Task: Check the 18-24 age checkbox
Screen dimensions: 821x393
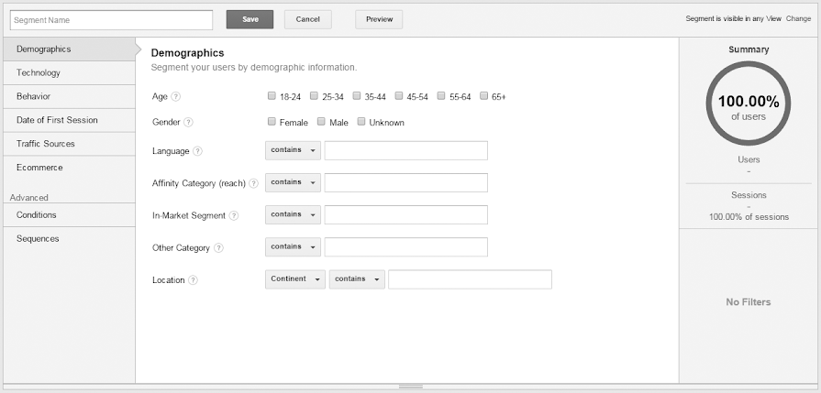Action: pos(272,96)
